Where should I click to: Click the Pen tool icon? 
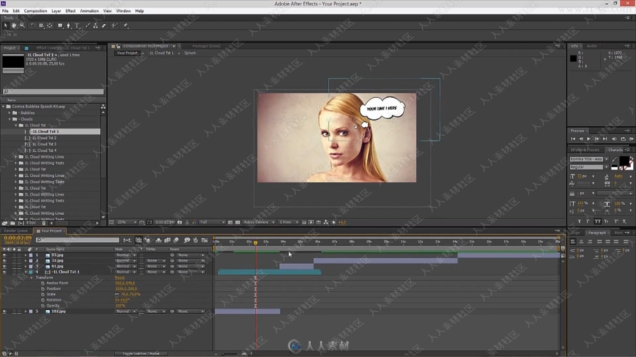click(x=69, y=25)
